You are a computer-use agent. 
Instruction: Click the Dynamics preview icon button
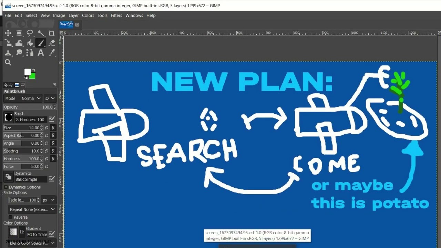[x=9, y=177]
